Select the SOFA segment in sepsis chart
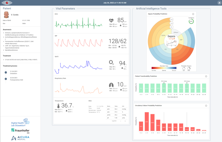222x142 pixels. [163, 36]
